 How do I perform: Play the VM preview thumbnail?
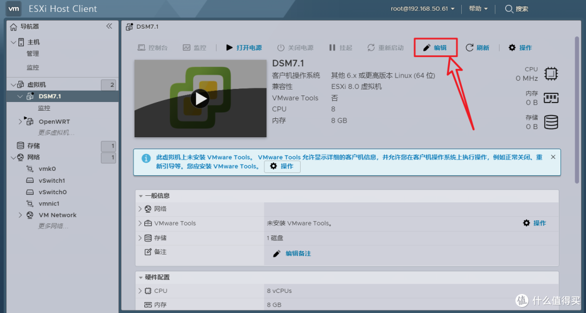[200, 99]
